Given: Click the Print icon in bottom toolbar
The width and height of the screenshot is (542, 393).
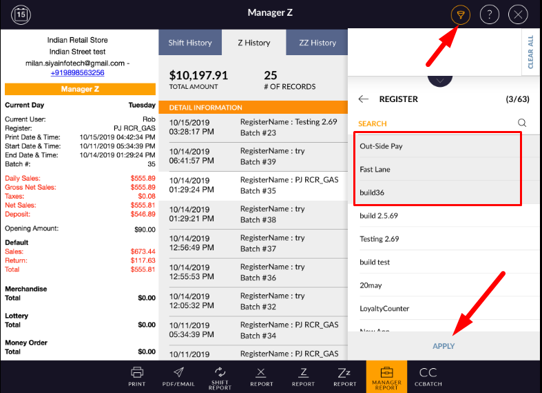Looking at the screenshot, I should pos(137,376).
